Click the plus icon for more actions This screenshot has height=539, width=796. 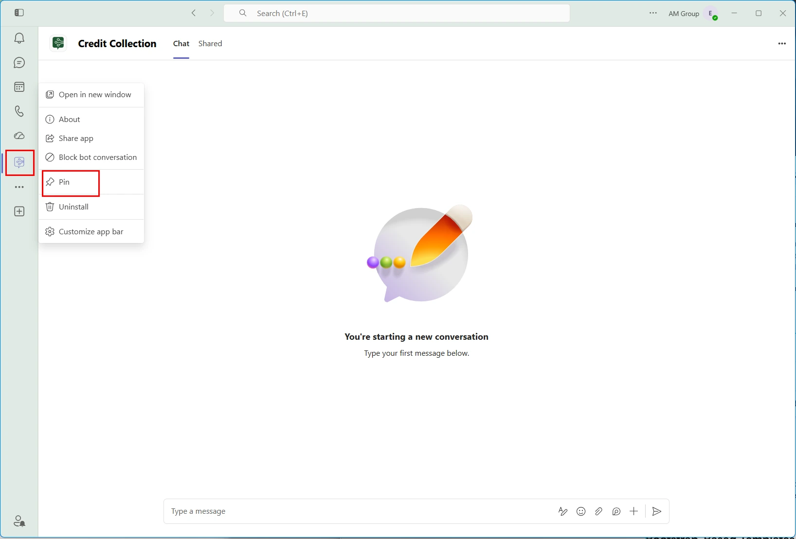(x=633, y=511)
